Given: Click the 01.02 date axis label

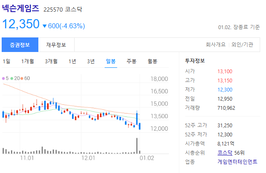Looking at the screenshot, I should tap(147, 158).
